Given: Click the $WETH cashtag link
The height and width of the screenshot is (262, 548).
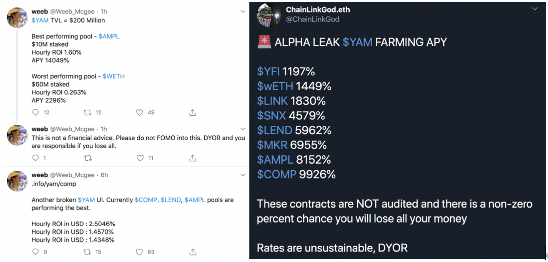Looking at the screenshot, I should (114, 76).
